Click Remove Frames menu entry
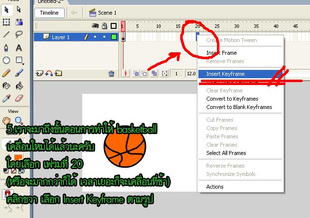 point(240,61)
